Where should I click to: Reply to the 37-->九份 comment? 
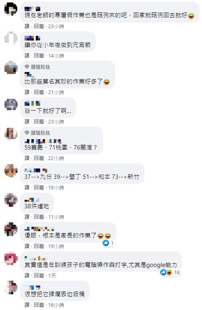tap(39, 187)
